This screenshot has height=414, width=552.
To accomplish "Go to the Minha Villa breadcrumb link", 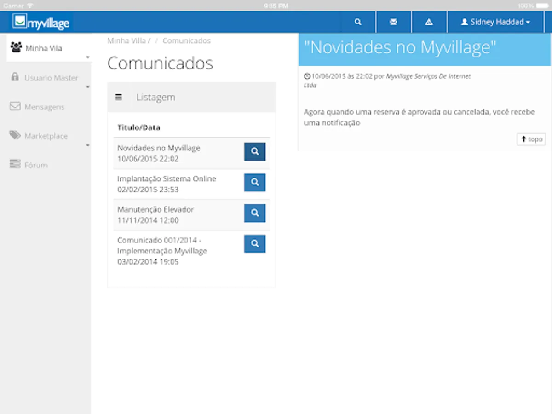I will 126,40.
